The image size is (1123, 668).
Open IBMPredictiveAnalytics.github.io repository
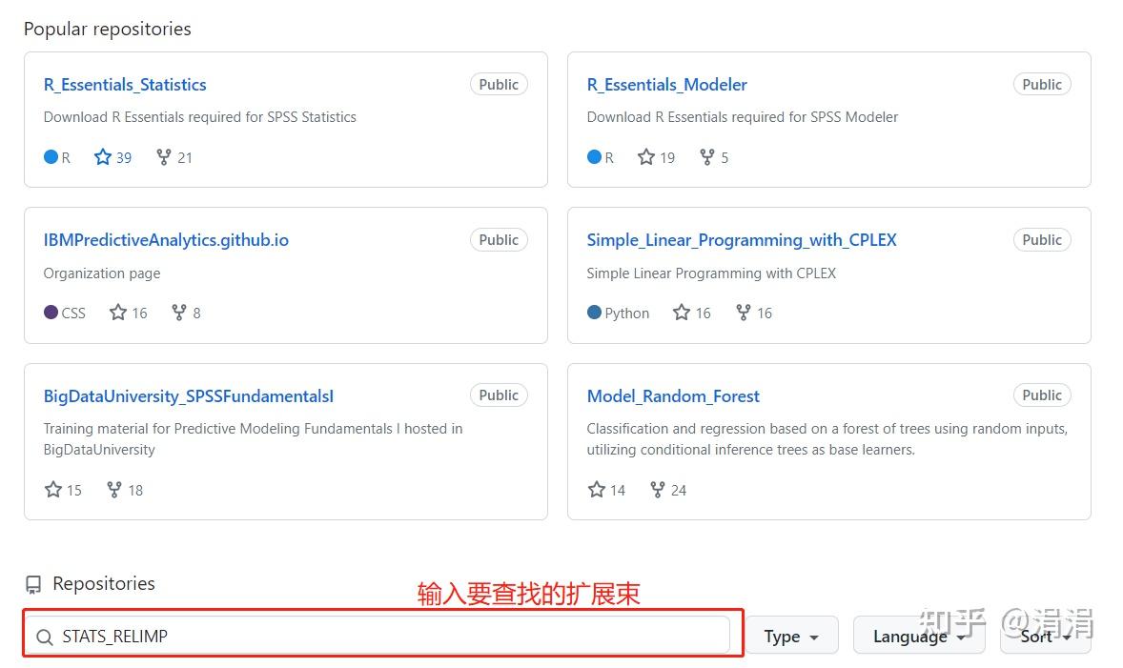(x=166, y=240)
